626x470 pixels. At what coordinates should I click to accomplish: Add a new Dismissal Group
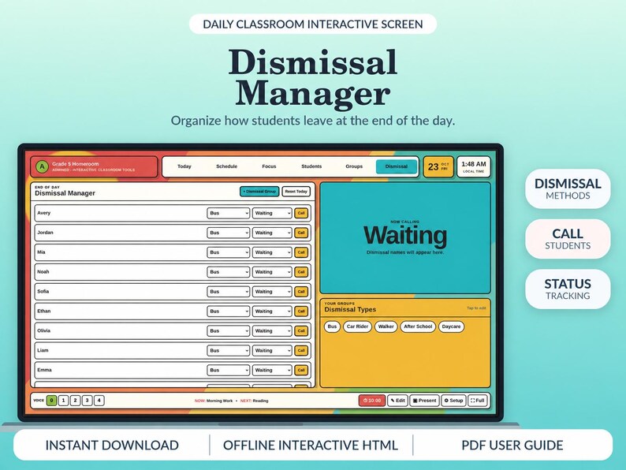point(259,192)
